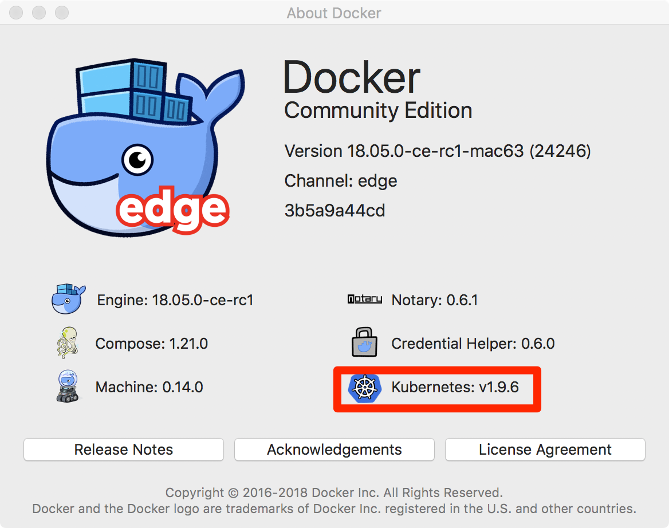Click the 'Docker' heading text
Image resolution: width=669 pixels, height=528 pixels.
[352, 77]
